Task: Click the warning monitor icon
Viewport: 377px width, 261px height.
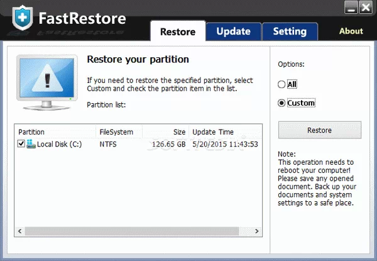Action: point(47,82)
